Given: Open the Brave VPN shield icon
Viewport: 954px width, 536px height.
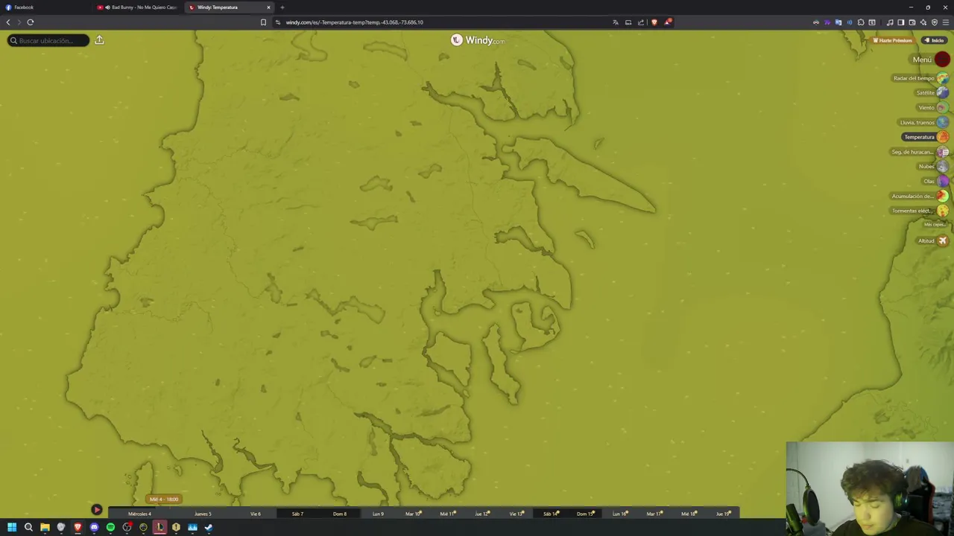Looking at the screenshot, I should [x=934, y=22].
